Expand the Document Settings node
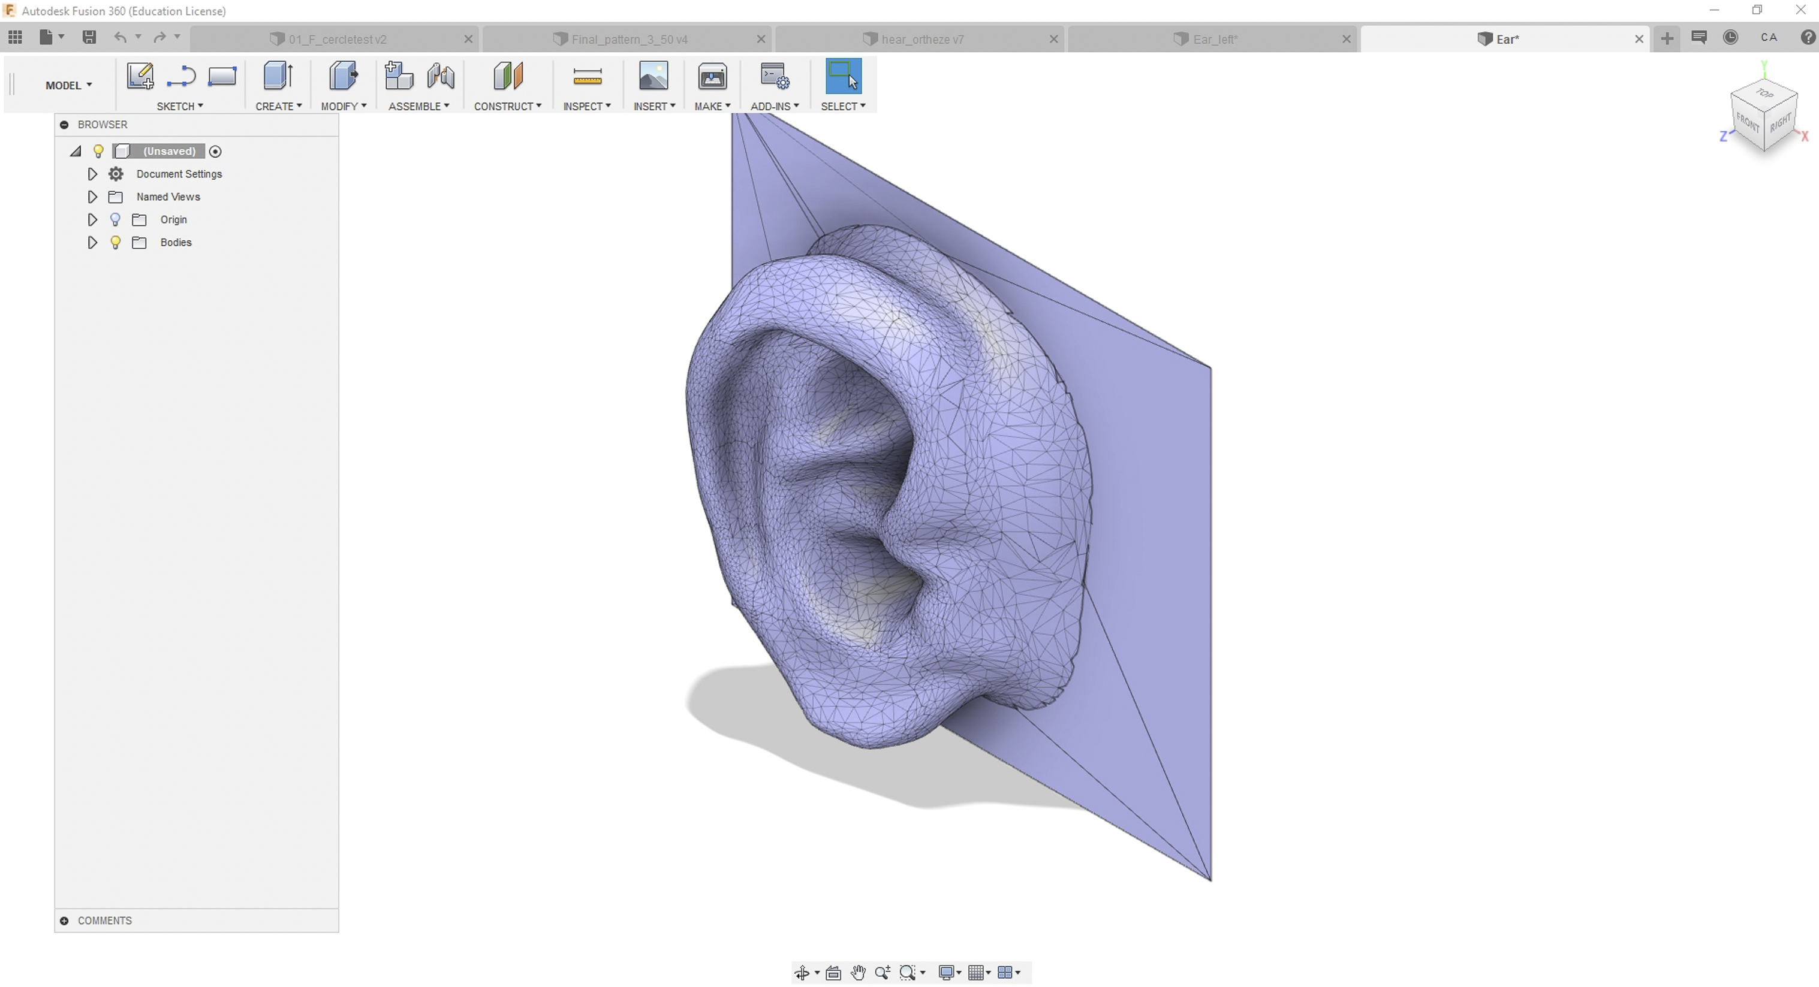 coord(92,174)
